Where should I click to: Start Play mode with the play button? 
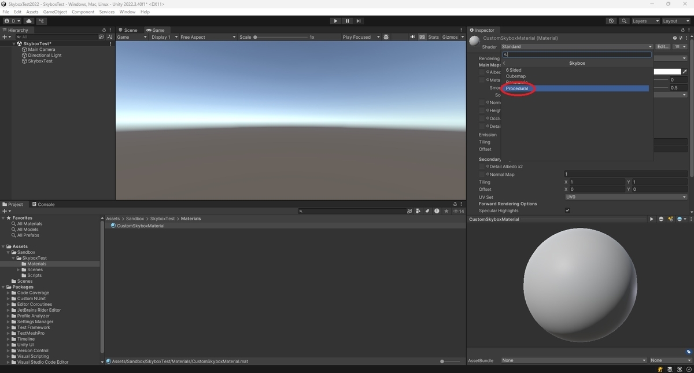pos(335,21)
